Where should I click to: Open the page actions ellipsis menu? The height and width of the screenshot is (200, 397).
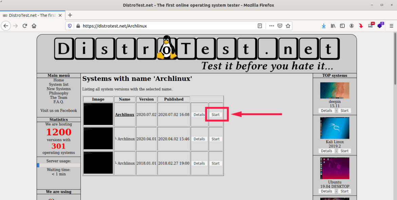tap(271, 26)
